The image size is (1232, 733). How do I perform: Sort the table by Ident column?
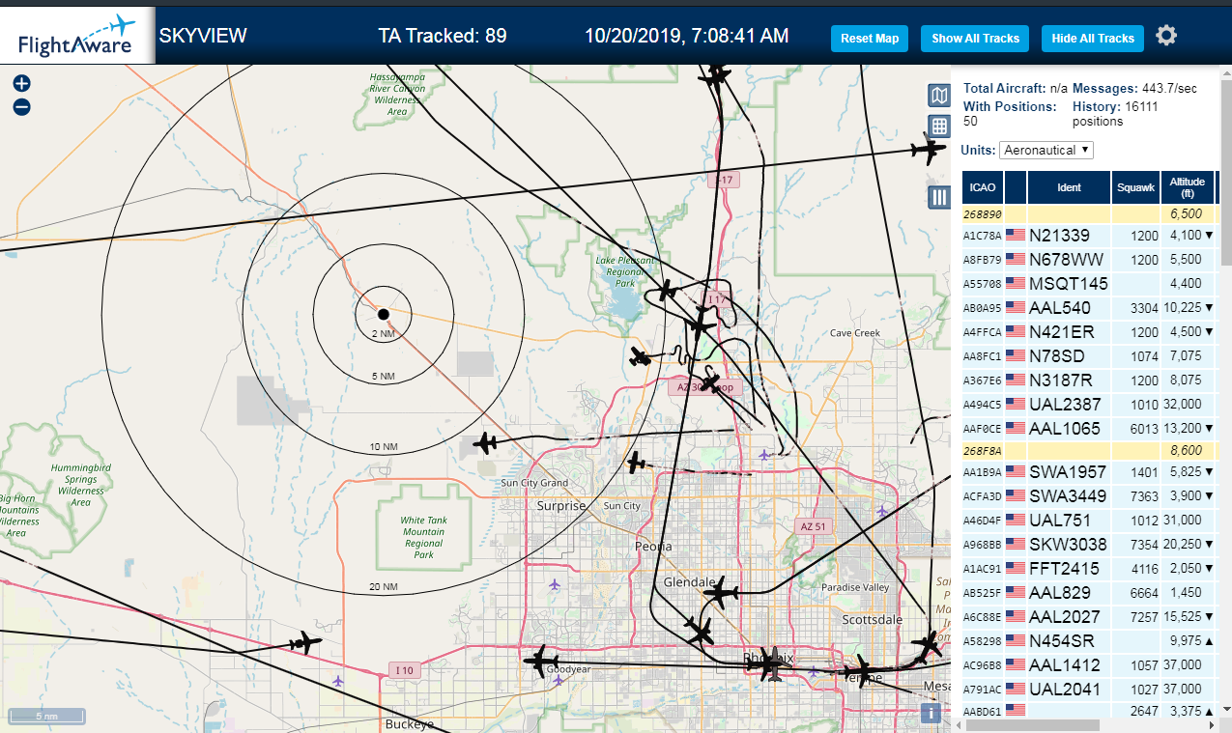[1069, 187]
